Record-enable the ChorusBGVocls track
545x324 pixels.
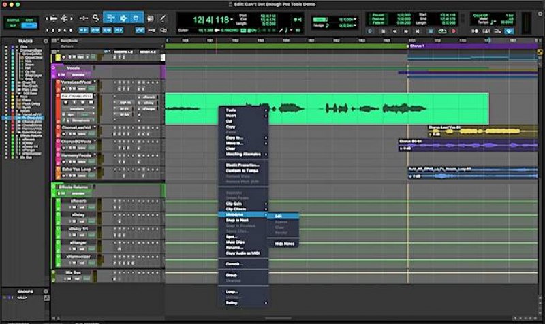click(64, 148)
